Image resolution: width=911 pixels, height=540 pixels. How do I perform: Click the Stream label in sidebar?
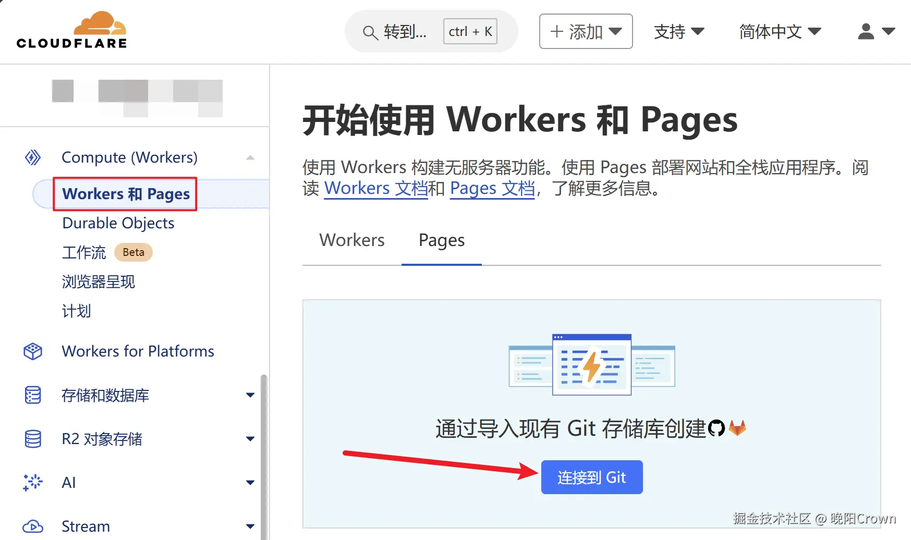coord(86,526)
